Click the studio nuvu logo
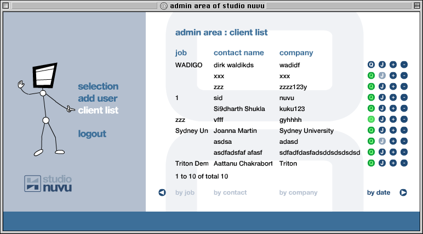The width and height of the screenshot is (423, 234). 48,183
